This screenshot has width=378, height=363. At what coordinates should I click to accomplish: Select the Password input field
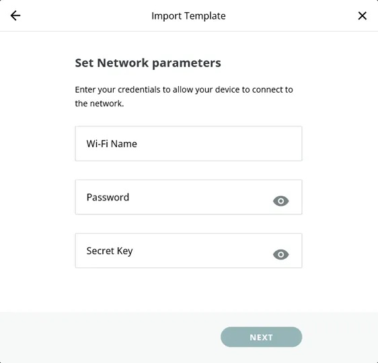tap(188, 197)
